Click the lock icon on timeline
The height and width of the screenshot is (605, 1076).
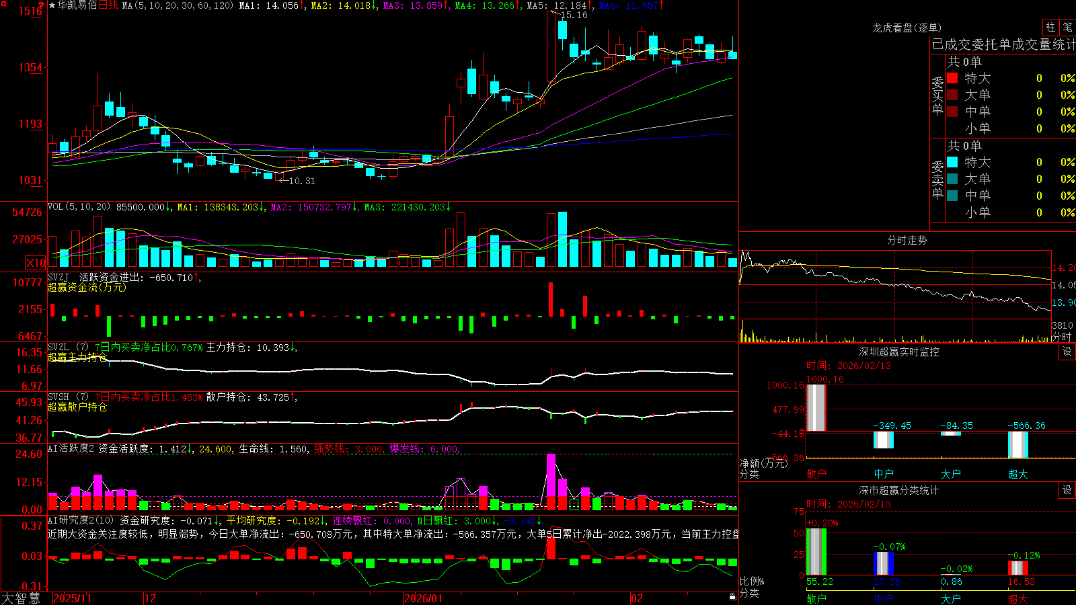pos(732,597)
